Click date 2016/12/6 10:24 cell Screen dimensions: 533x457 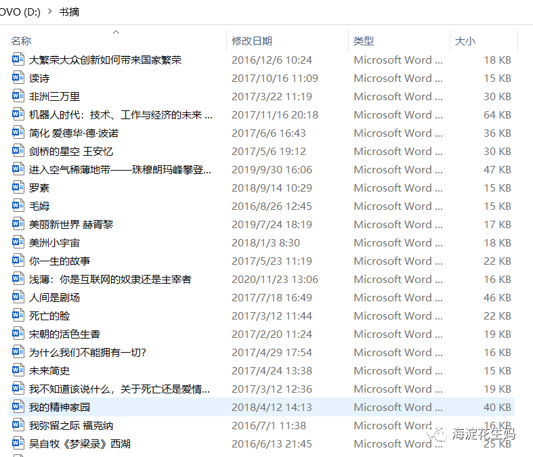coord(272,60)
